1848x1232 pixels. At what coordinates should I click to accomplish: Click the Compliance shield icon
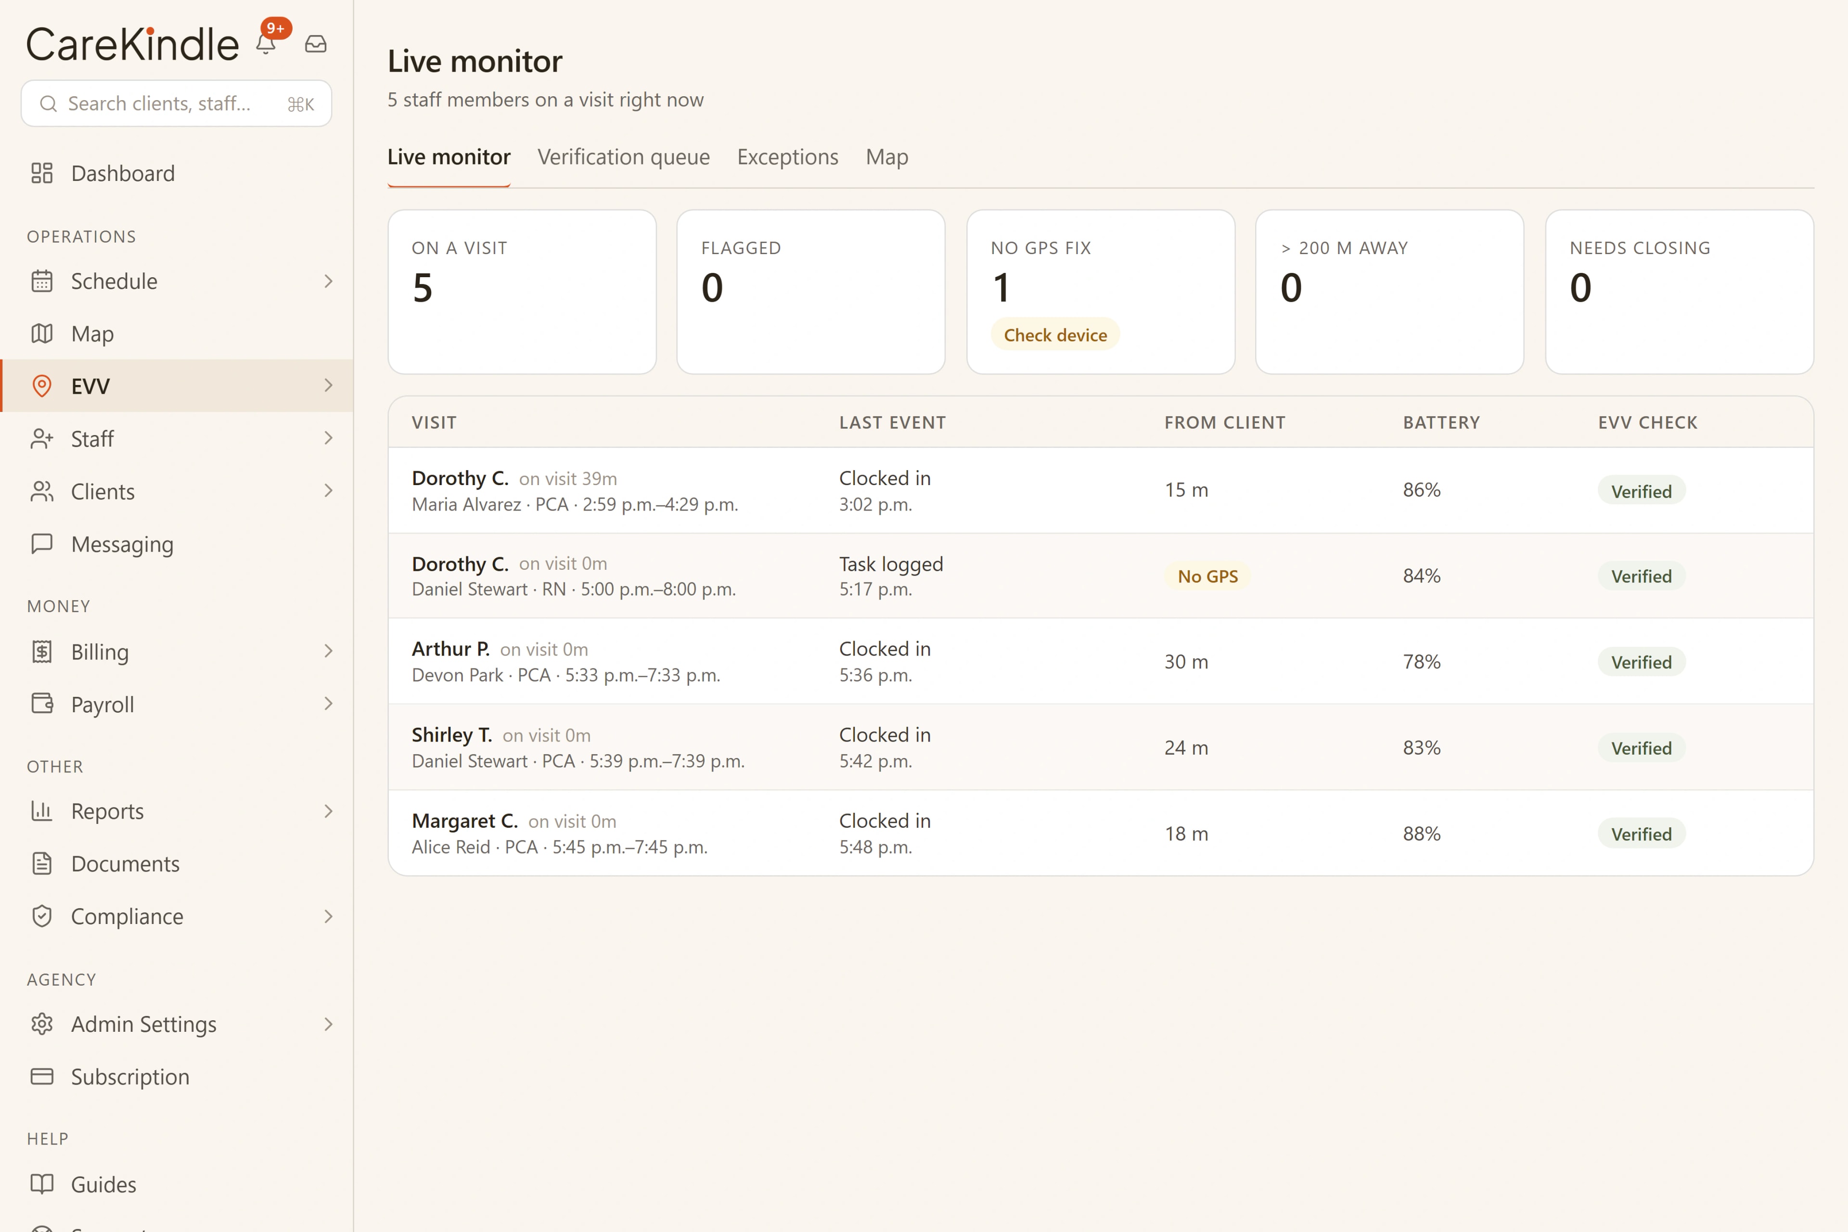[x=42, y=916]
